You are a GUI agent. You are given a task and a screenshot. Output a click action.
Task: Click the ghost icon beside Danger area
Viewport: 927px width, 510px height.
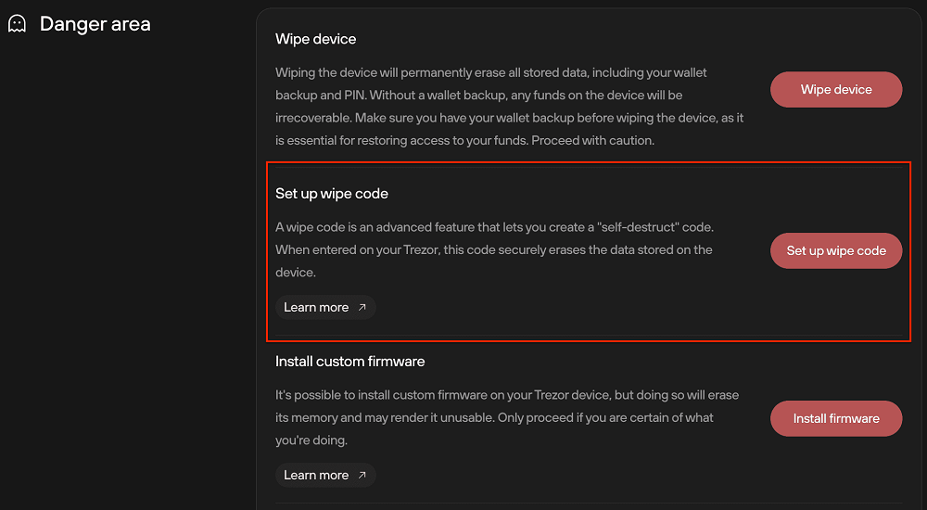point(17,24)
